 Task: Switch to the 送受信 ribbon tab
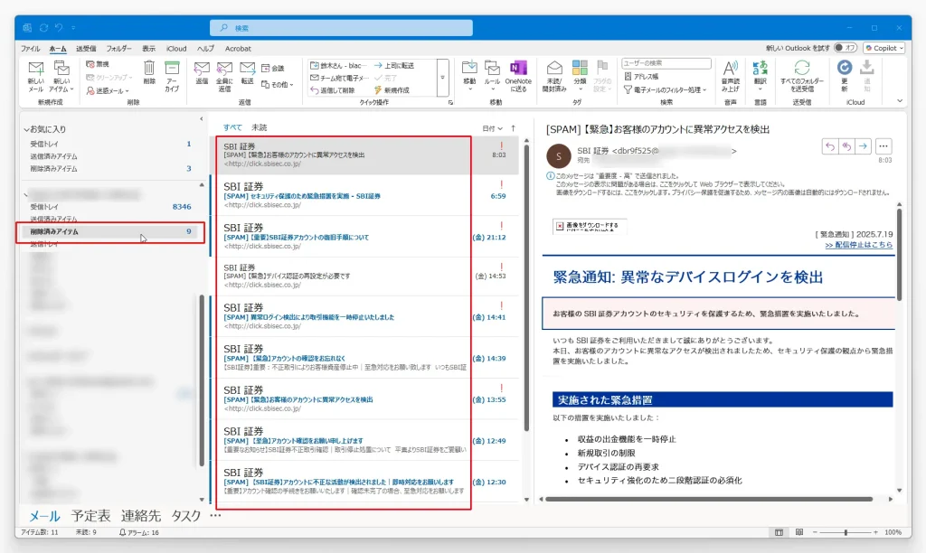coord(86,49)
